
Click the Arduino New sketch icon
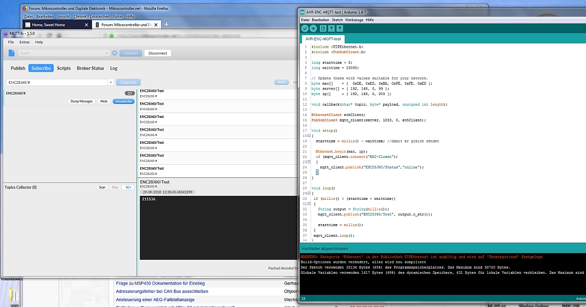323,28
